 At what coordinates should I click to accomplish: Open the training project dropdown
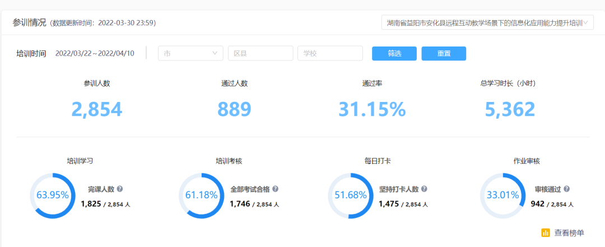tap(486, 23)
